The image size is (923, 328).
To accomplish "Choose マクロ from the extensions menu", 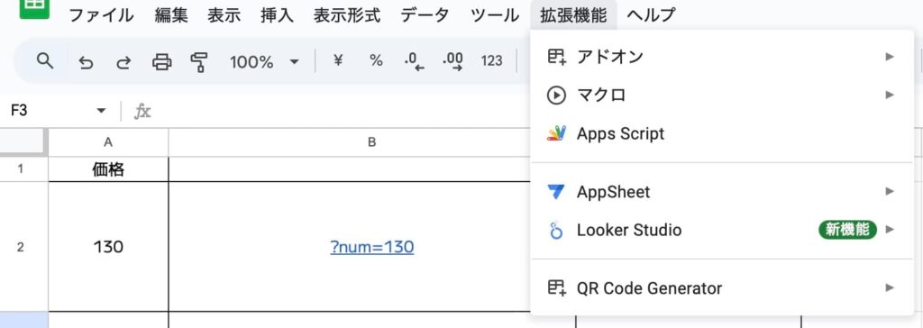I will click(722, 95).
